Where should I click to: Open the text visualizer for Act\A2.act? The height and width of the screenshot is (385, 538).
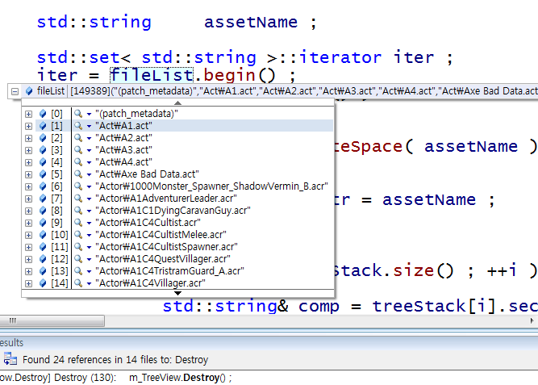pyautogui.click(x=78, y=138)
